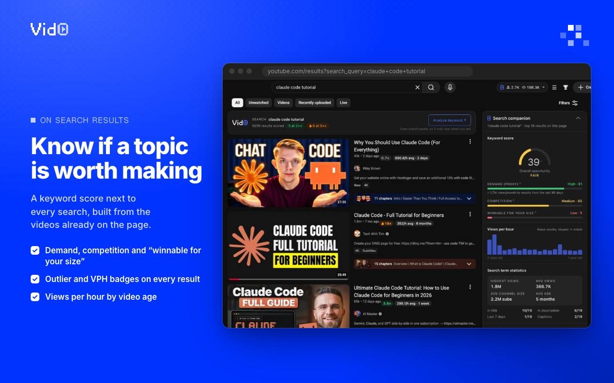Viewport: 614px width, 383px height.
Task: Click the CHAT CODE video thumbnail
Action: click(288, 173)
